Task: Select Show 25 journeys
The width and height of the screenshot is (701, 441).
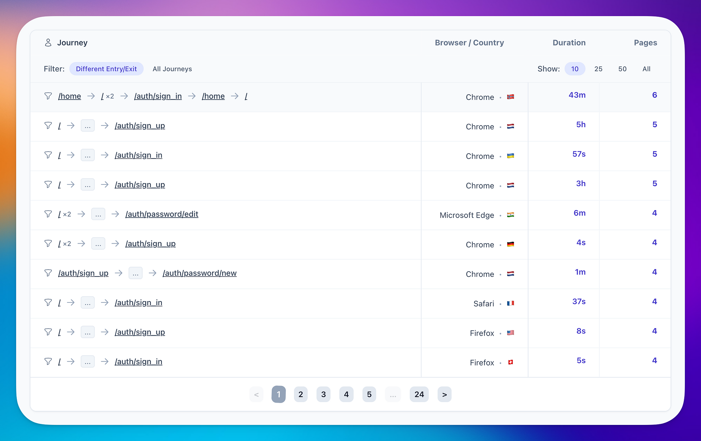Action: [598, 68]
